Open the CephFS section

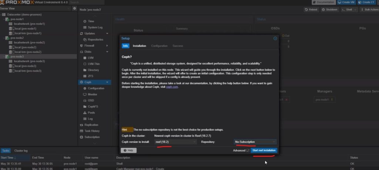93,106
